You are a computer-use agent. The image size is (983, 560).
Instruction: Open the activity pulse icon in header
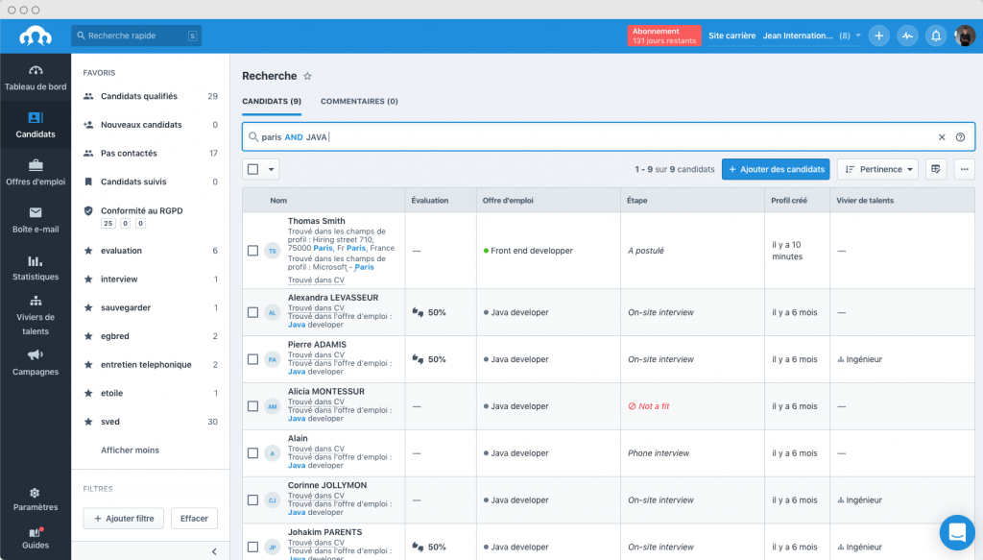click(907, 36)
